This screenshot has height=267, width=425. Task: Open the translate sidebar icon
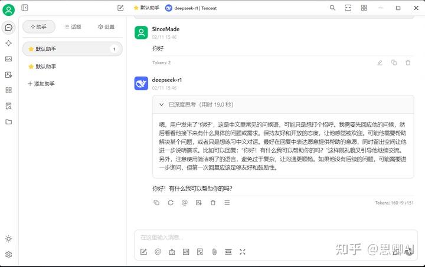click(9, 75)
